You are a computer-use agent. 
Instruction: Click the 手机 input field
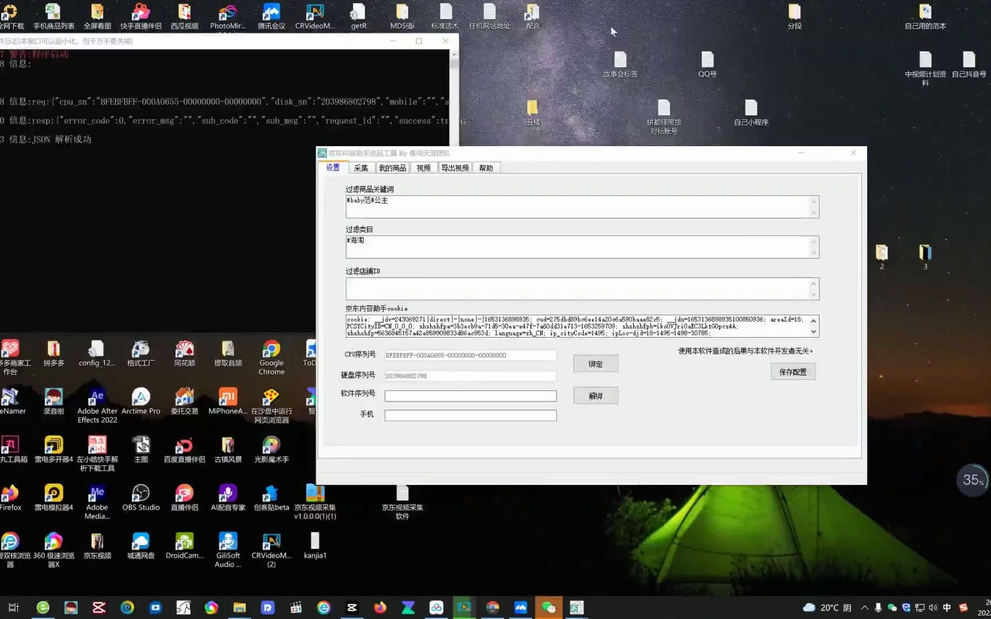(470, 416)
